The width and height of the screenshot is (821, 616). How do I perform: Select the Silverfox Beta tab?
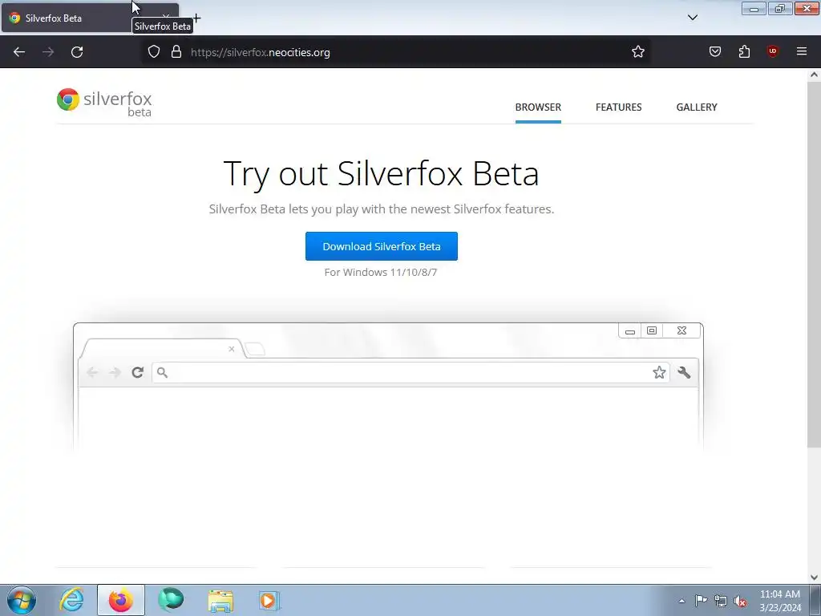pyautogui.click(x=90, y=18)
